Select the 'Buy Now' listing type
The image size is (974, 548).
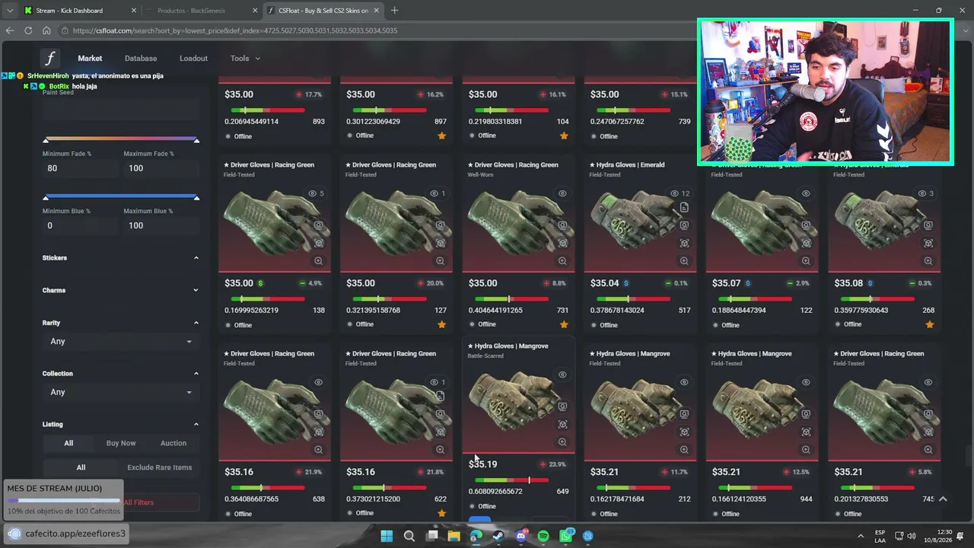point(121,443)
